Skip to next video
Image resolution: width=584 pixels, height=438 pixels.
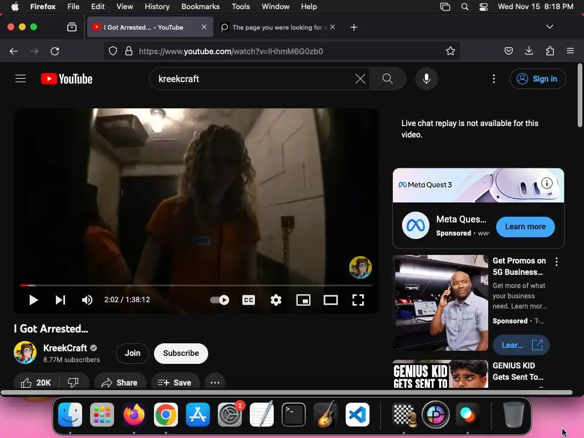click(x=60, y=300)
